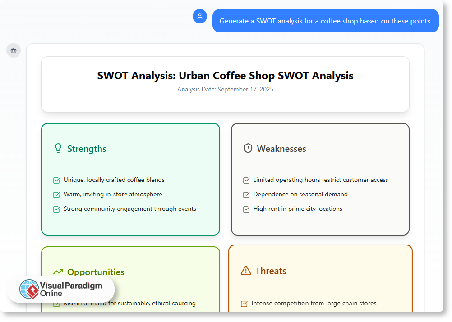Click the 'Generate a SWOT analysis' prompt bubble
452x322 pixels.
(x=325, y=20)
